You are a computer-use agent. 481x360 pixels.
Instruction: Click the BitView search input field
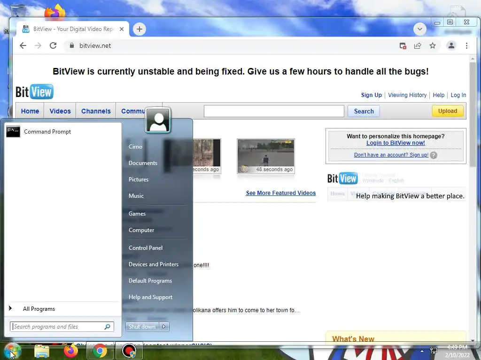pos(274,111)
